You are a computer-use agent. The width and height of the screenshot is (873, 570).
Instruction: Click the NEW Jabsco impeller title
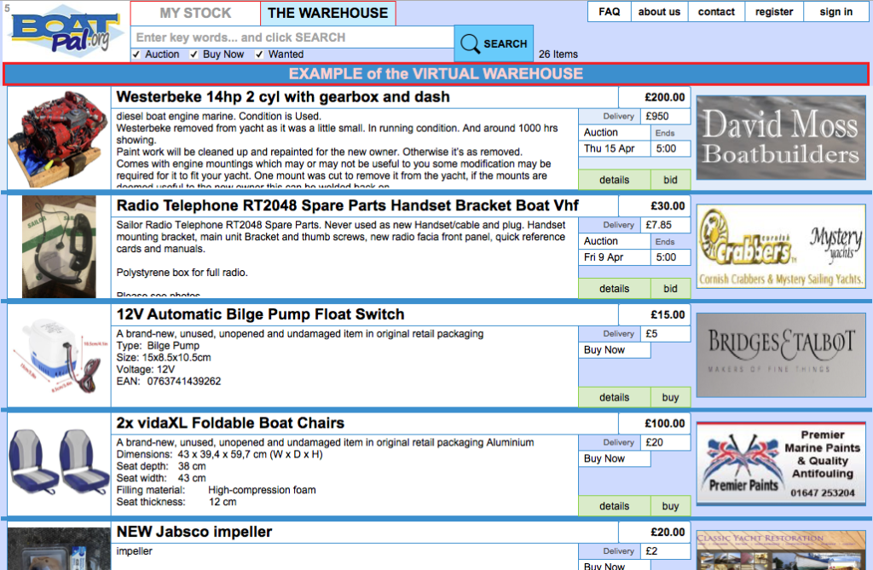point(194,532)
